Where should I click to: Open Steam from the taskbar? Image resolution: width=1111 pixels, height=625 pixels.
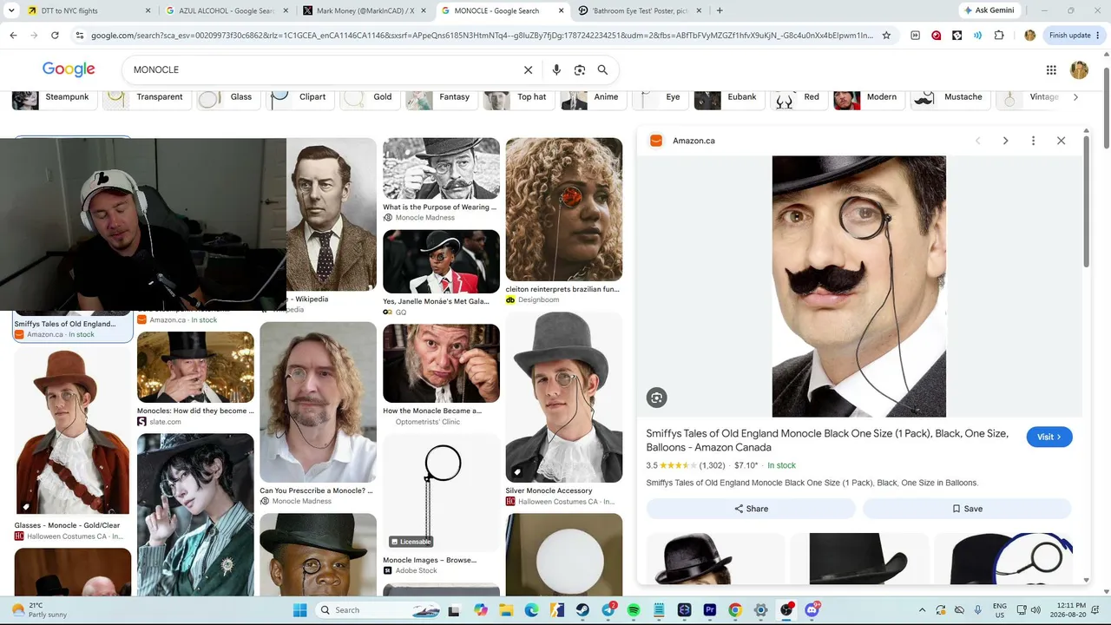coord(582,610)
